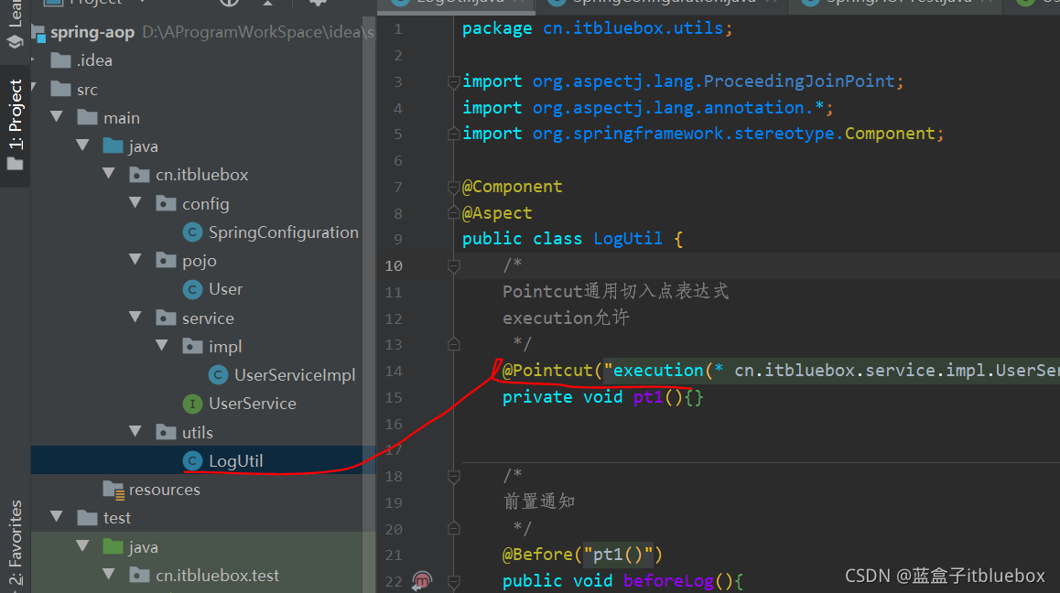The image size is (1060, 593).
Task: Select the User class in project tree
Action: point(225,289)
